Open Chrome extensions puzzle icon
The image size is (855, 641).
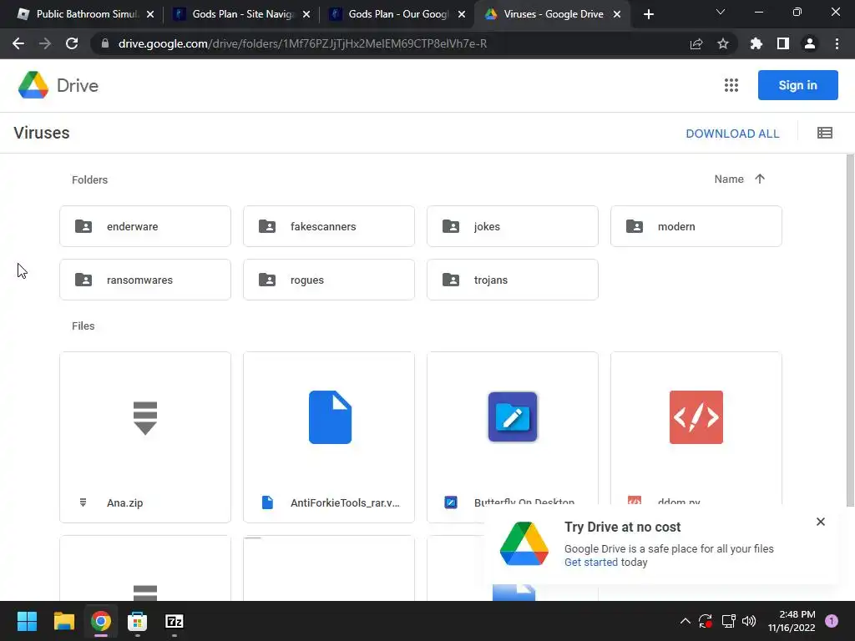[x=756, y=43]
